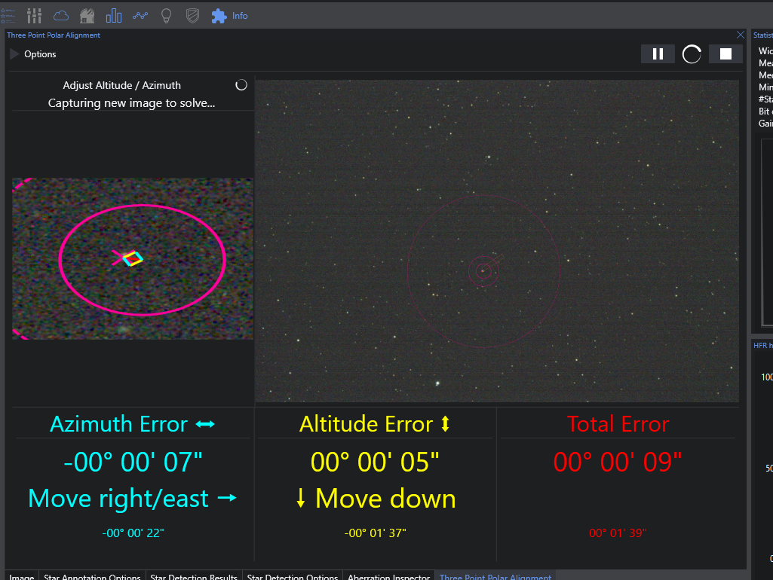Click the zoomed error ellipse thumbnail
Image resolution: width=773 pixels, height=580 pixels.
coord(133,259)
